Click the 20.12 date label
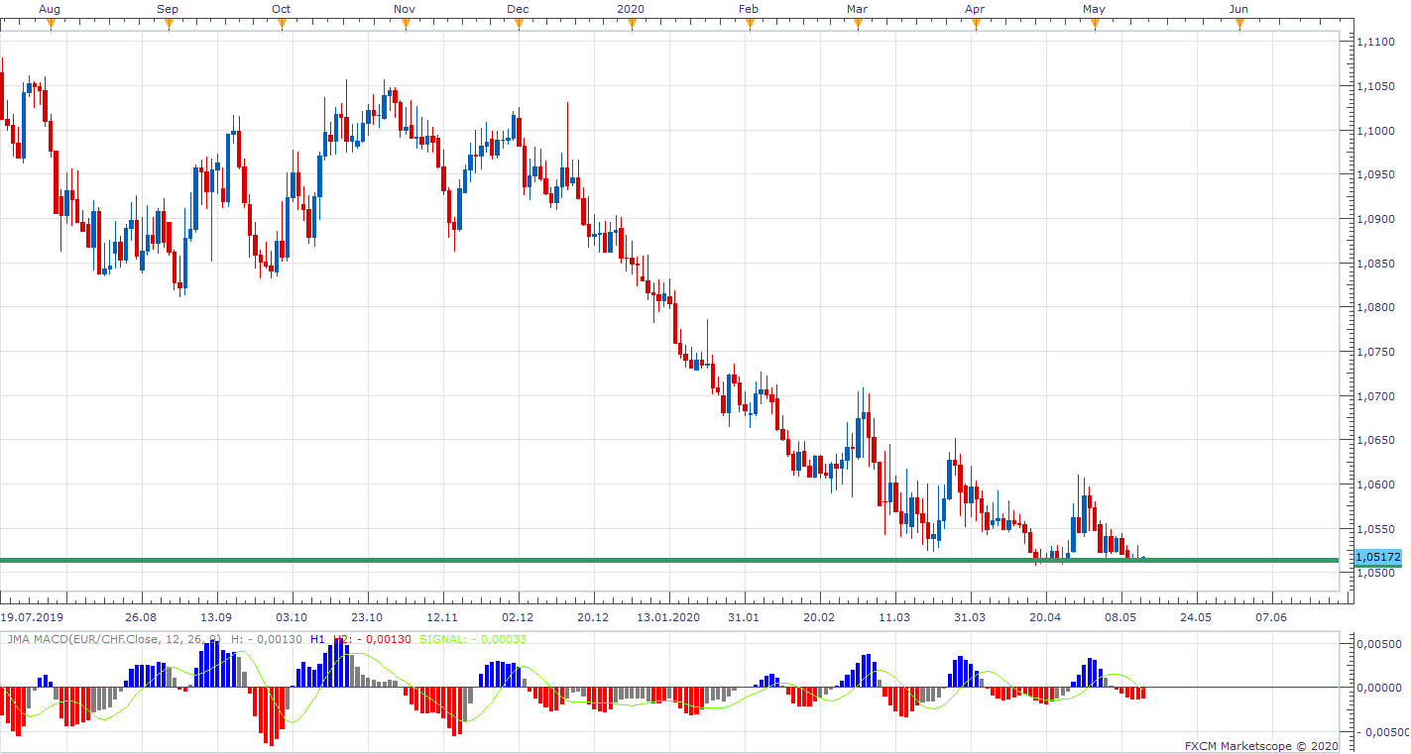 (593, 616)
